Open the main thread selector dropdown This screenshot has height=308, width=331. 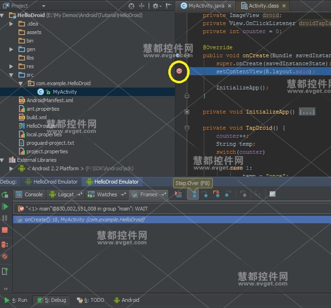click(172, 209)
